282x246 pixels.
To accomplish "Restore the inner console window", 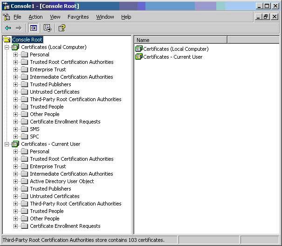I will [266, 17].
